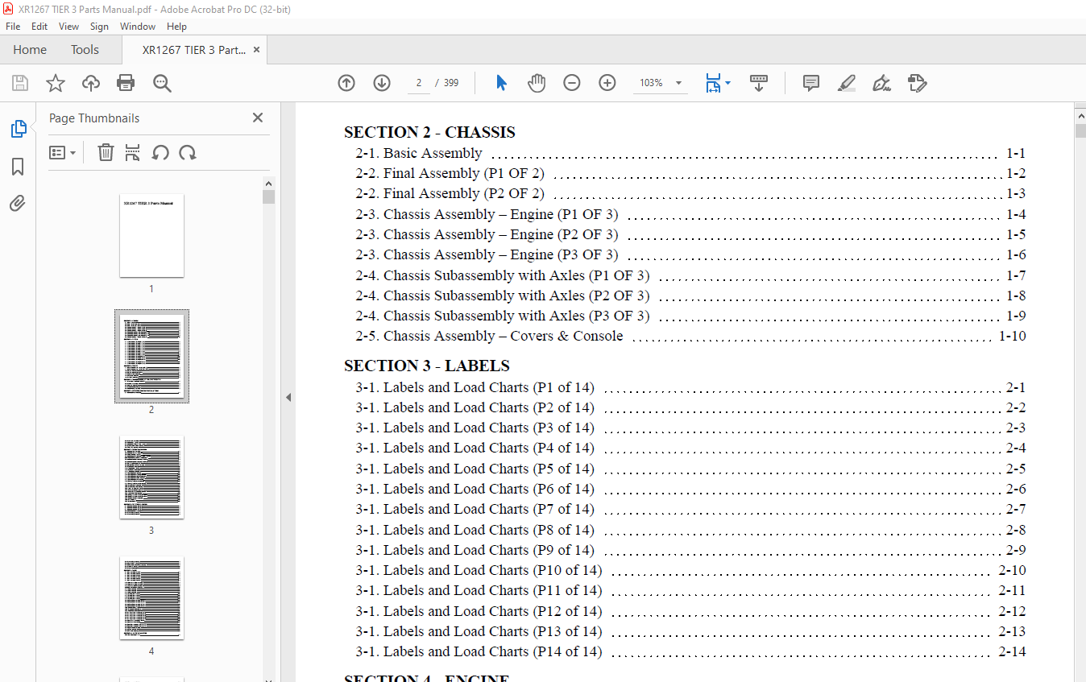Image resolution: width=1086 pixels, height=682 pixels.
Task: Click SECTION 3 - LABELS heading
Action: (x=427, y=366)
